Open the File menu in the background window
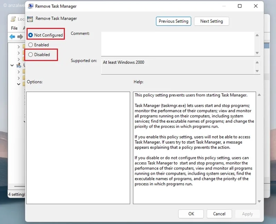The width and height of the screenshot is (276, 224). 14,28
